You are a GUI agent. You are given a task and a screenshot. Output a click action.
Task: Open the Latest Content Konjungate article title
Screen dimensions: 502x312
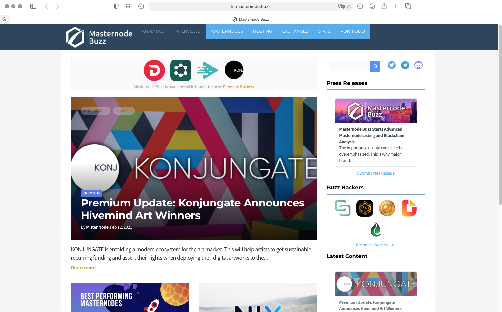(370, 305)
